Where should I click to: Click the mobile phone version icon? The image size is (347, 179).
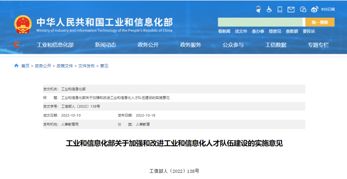(280, 9)
